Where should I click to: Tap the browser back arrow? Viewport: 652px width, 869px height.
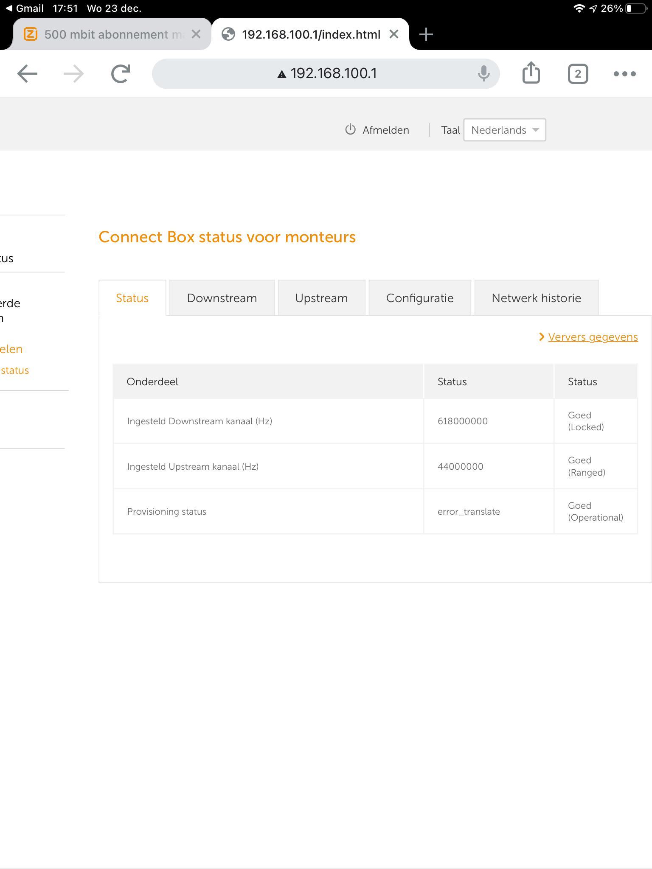click(28, 74)
